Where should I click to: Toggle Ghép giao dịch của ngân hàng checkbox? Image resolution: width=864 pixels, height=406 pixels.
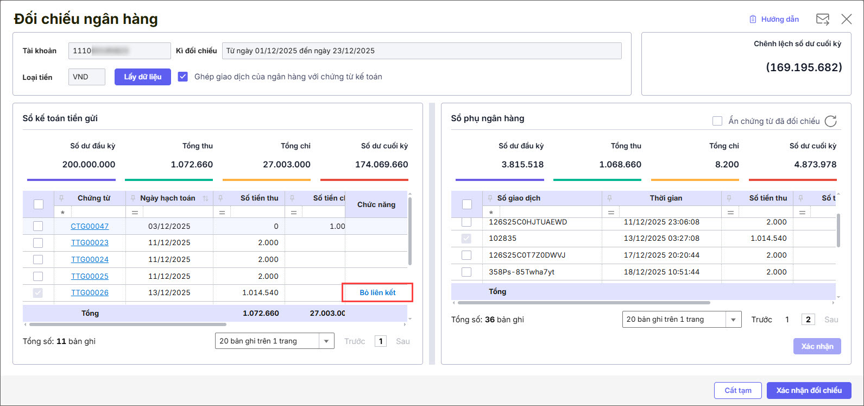(x=183, y=77)
